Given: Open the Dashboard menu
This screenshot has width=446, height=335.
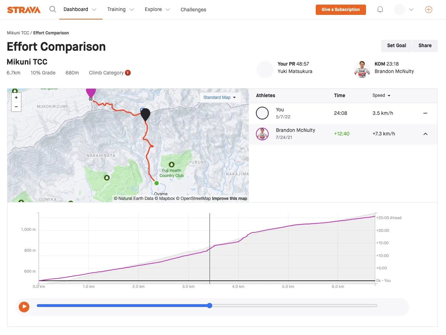Looking at the screenshot, I should (x=80, y=10).
